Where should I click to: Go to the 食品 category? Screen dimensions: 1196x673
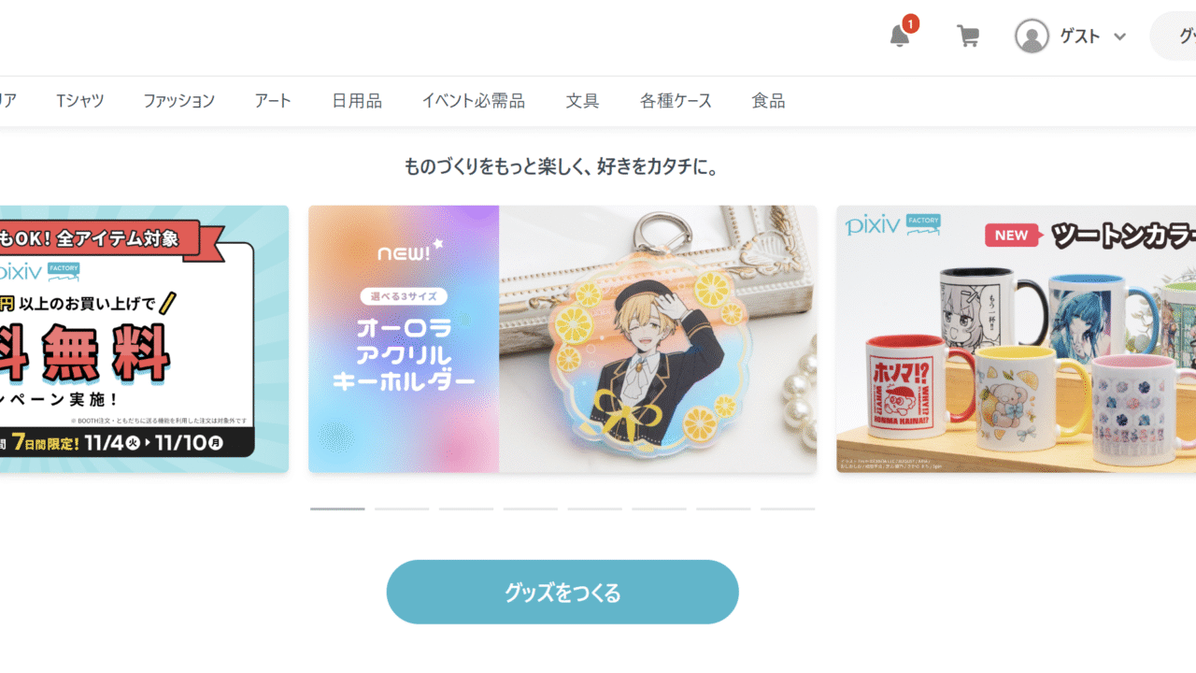pos(768,101)
